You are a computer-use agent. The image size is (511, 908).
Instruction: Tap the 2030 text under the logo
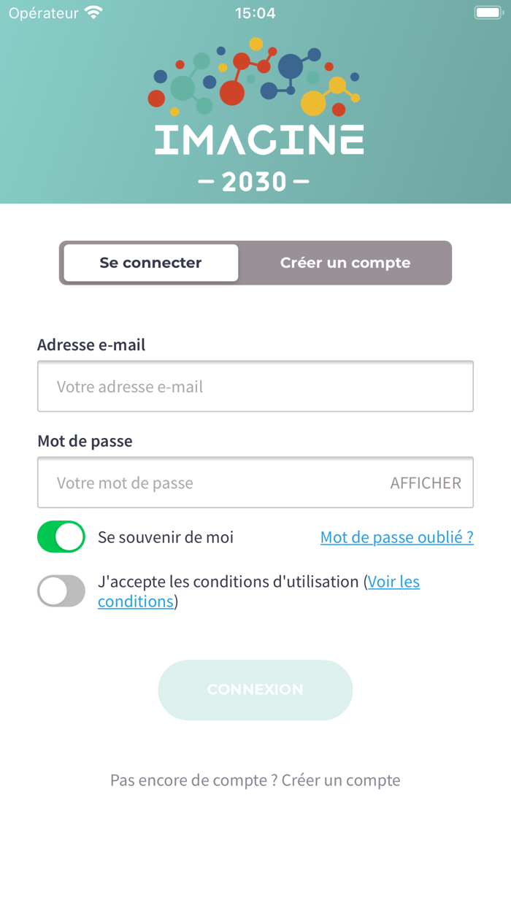click(x=254, y=182)
